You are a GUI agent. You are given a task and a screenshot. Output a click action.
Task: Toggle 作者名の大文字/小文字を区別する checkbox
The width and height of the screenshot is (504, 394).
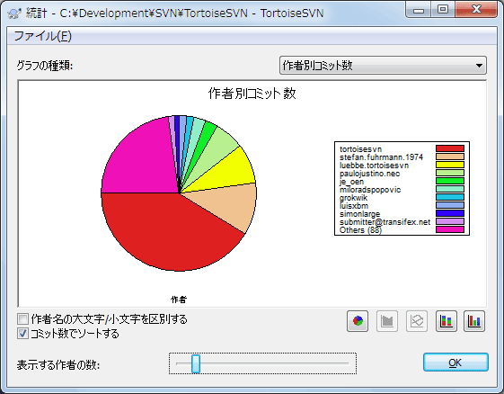pyautogui.click(x=22, y=319)
